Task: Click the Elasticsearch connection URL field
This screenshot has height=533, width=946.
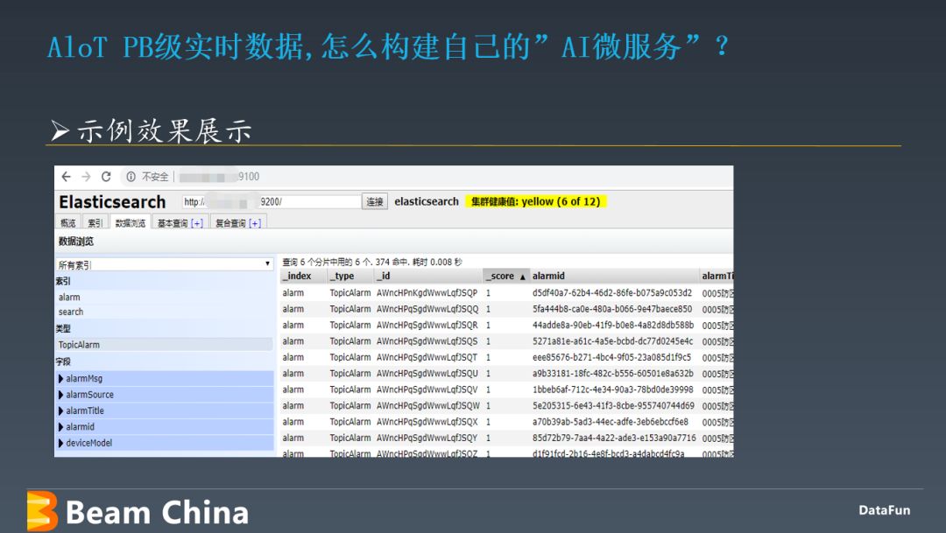Action: pyautogui.click(x=271, y=201)
